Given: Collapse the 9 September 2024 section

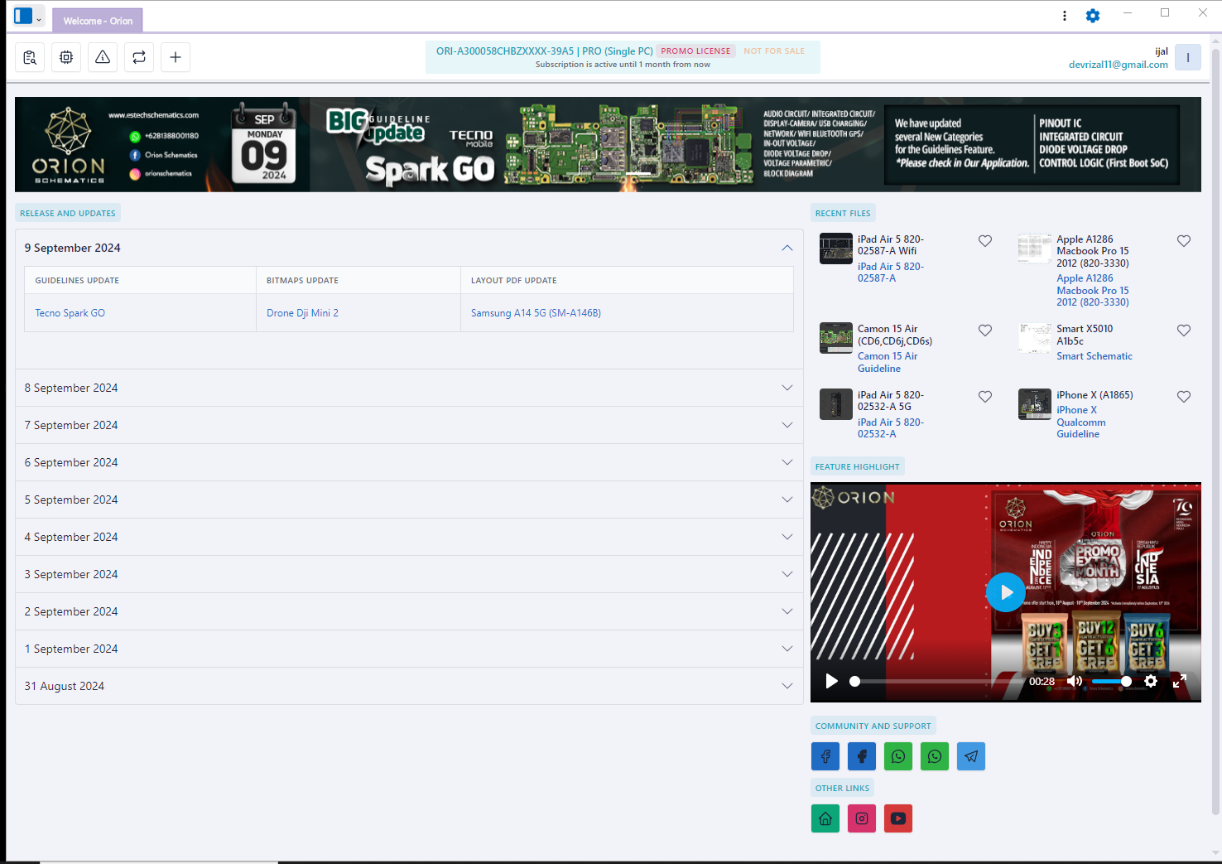Looking at the screenshot, I should point(409,248).
